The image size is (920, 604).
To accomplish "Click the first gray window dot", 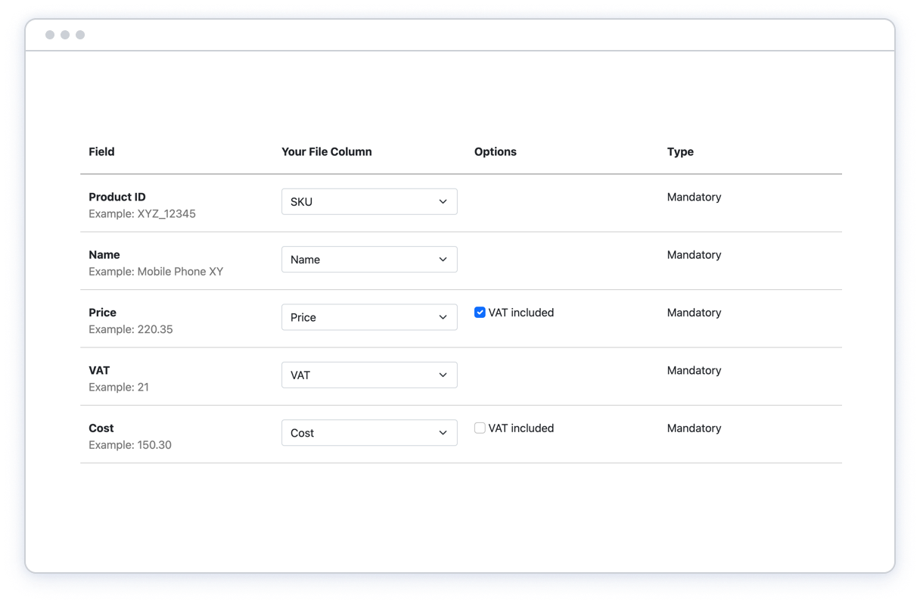I will tap(50, 35).
